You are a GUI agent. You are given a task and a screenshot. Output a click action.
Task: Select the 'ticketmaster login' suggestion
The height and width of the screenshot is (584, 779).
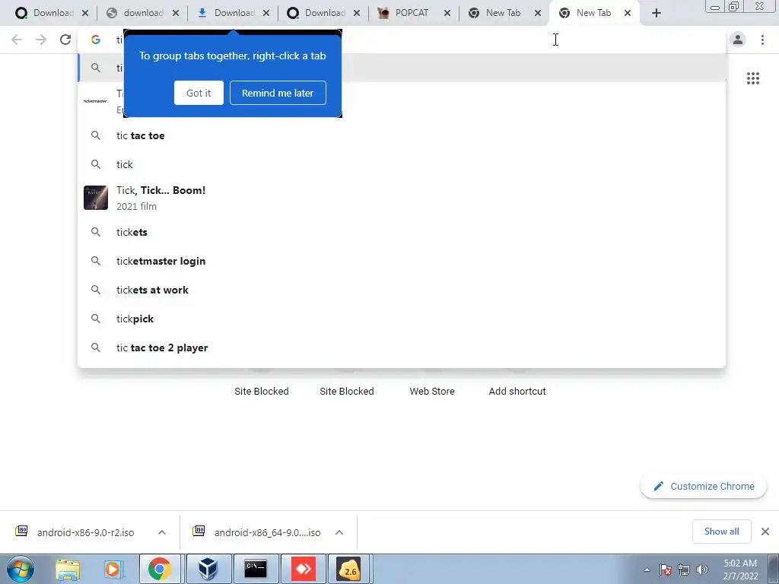[x=402, y=261]
